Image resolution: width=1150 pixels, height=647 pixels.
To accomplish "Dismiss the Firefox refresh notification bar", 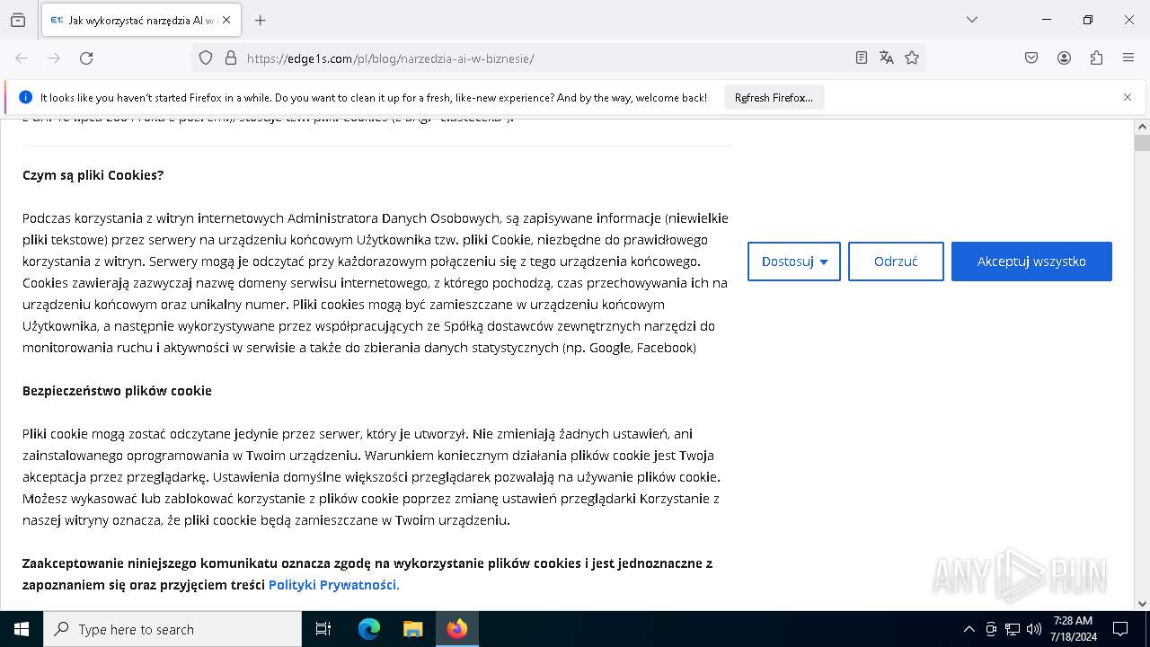I will [1128, 97].
